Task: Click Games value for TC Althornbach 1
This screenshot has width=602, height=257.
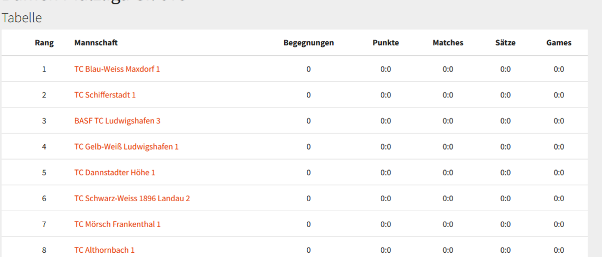Action: 559,250
